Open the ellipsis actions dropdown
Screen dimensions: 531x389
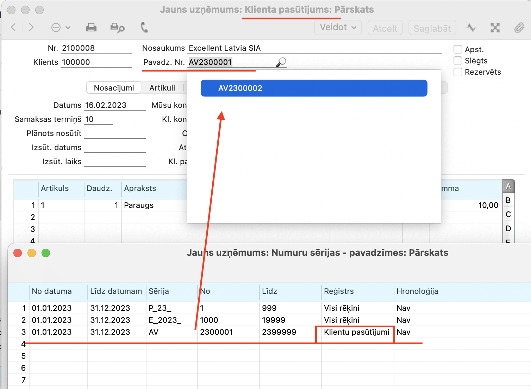(61, 27)
